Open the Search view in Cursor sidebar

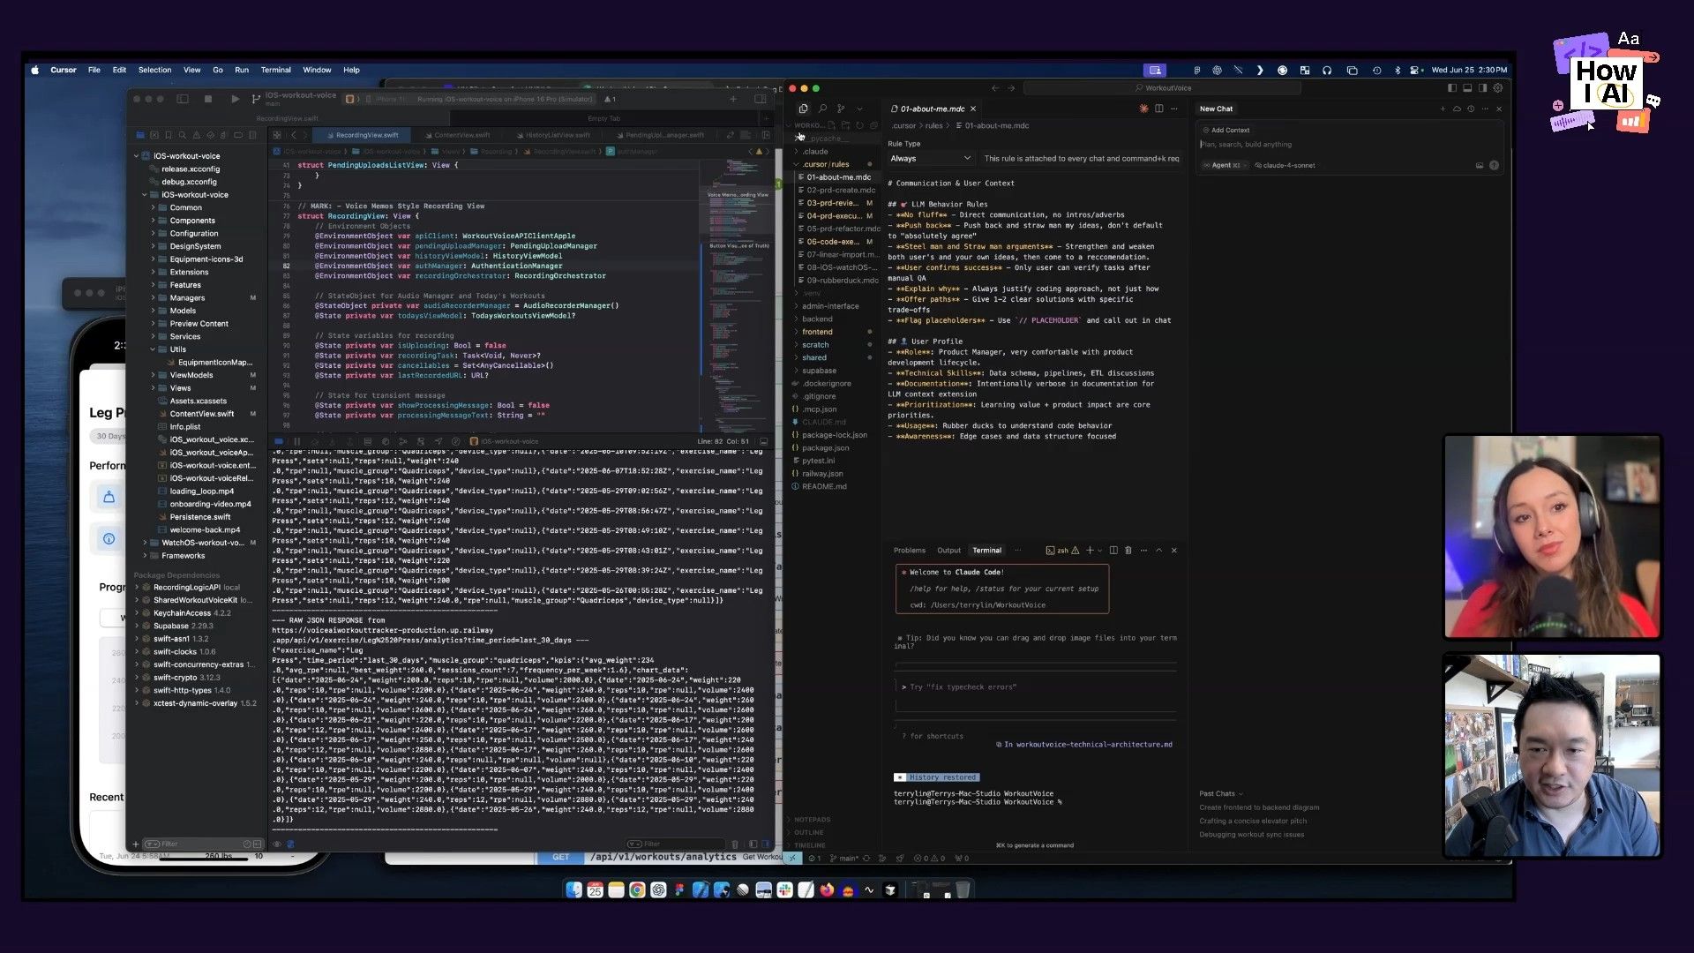[x=822, y=109]
